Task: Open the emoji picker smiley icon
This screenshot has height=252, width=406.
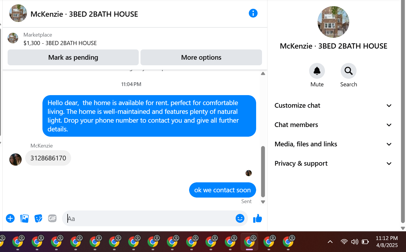Action: [240, 218]
